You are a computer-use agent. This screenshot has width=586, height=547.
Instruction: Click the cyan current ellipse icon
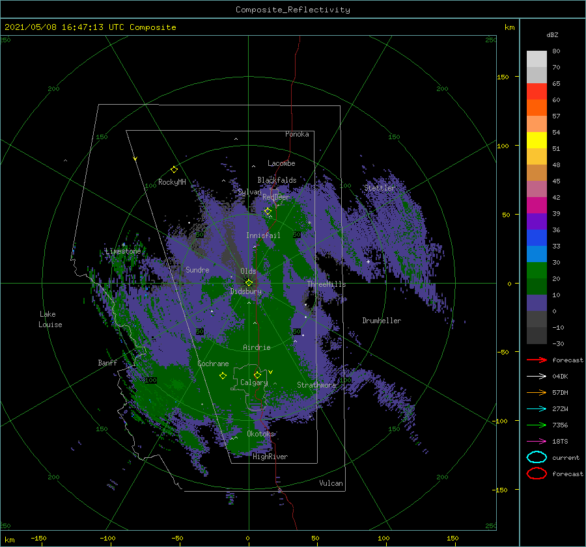click(x=537, y=457)
